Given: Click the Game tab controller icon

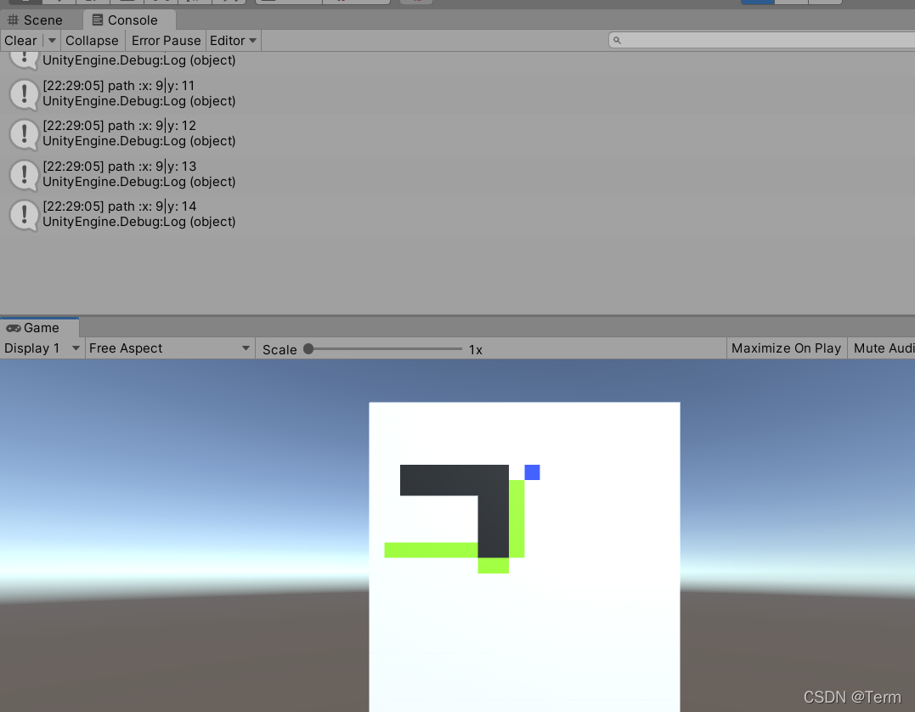Looking at the screenshot, I should [14, 329].
